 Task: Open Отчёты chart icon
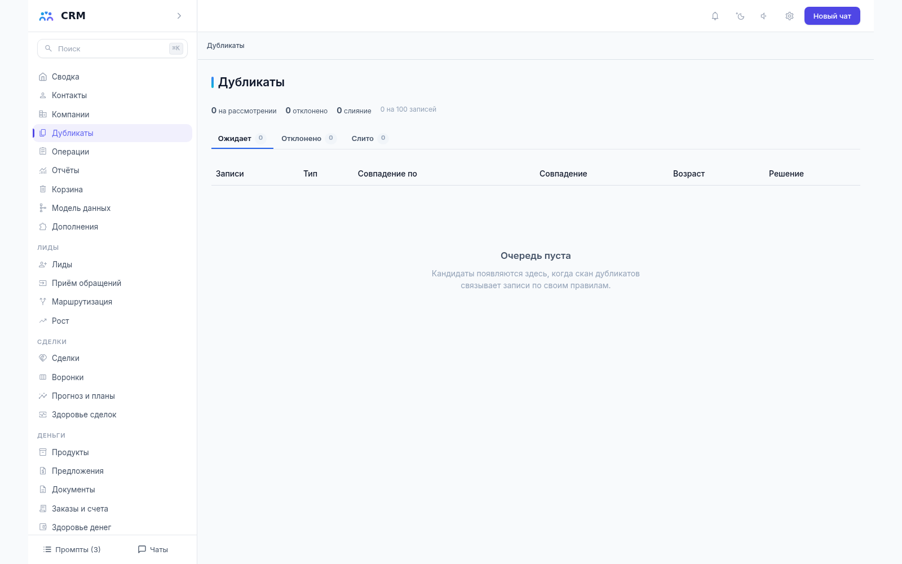tap(43, 170)
